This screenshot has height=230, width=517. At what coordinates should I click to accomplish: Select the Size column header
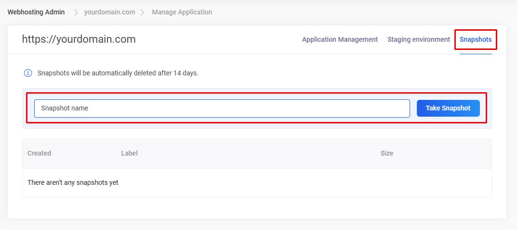coord(386,153)
